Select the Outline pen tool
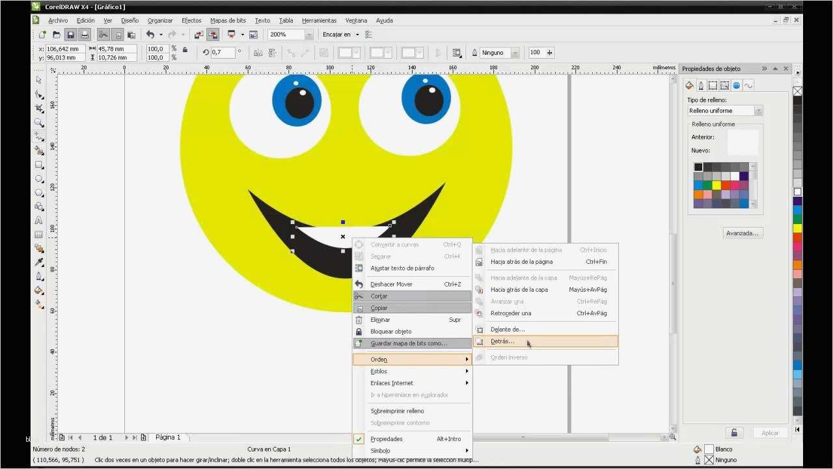833x469 pixels. tap(39, 276)
